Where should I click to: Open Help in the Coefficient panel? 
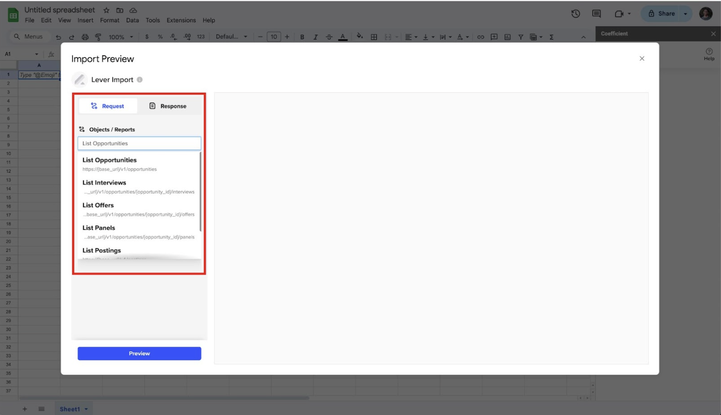pos(709,54)
